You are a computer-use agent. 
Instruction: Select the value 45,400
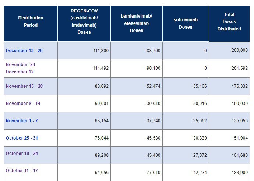tap(154, 155)
